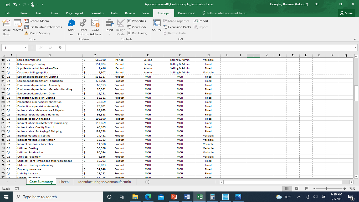Click the Excel Add-ins icon
The width and height of the screenshot is (359, 202).
pyautogui.click(x=83, y=27)
